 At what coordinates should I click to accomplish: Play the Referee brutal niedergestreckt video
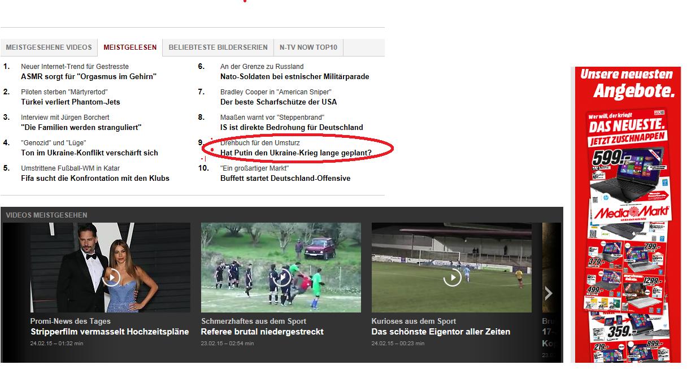point(281,277)
